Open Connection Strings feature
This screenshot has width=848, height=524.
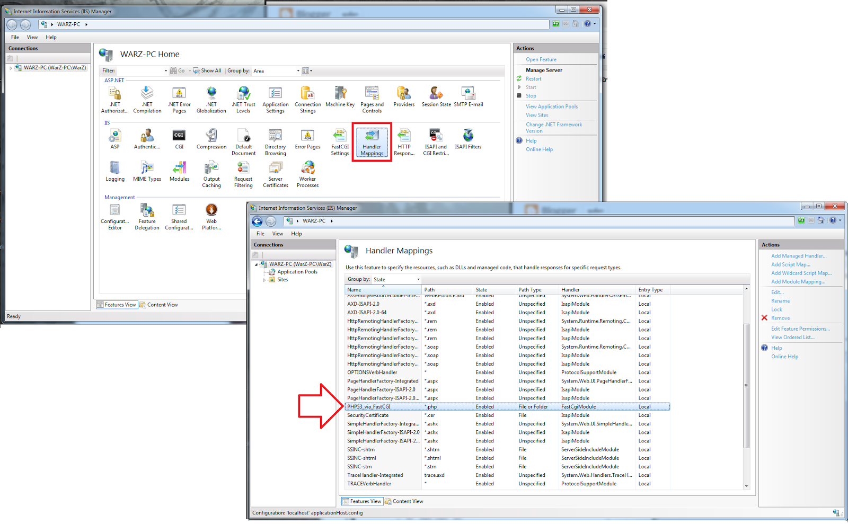coord(308,100)
